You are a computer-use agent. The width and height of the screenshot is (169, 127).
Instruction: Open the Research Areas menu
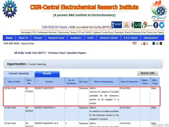pyautogui.click(x=56, y=38)
